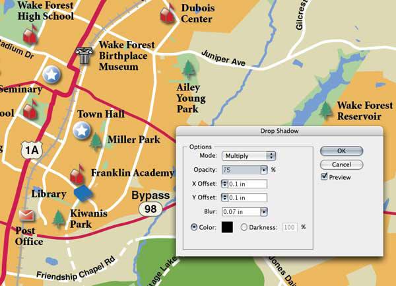Screen dimensions: 396x286
Task: Click the Library label
Action: pos(49,194)
